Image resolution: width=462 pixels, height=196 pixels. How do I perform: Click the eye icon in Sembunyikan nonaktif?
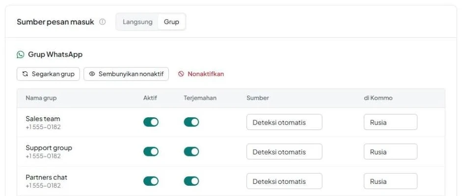pos(92,74)
